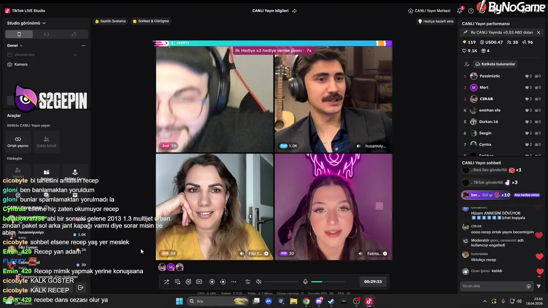Screen dimensions: 548x308
Task: Open the chat filter funnel icon
Action: tap(539, 286)
